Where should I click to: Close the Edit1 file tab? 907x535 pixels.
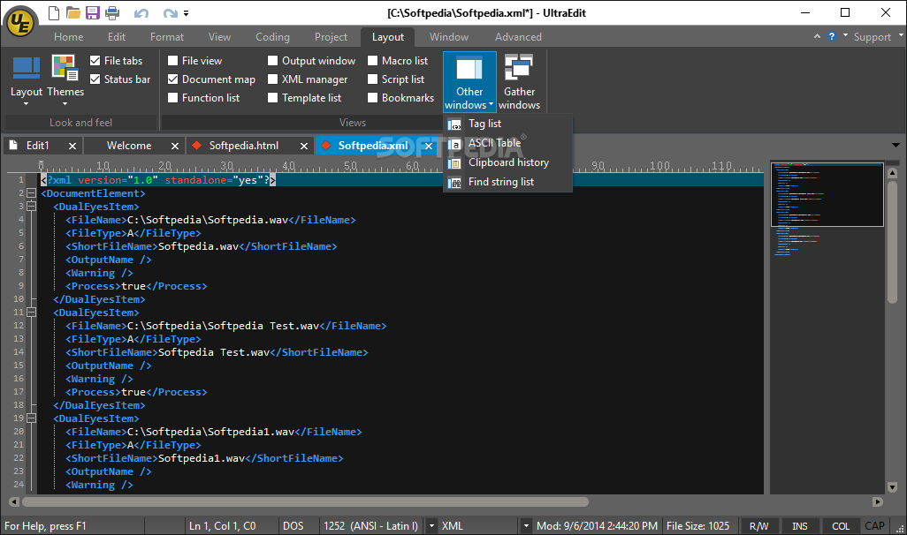(72, 147)
